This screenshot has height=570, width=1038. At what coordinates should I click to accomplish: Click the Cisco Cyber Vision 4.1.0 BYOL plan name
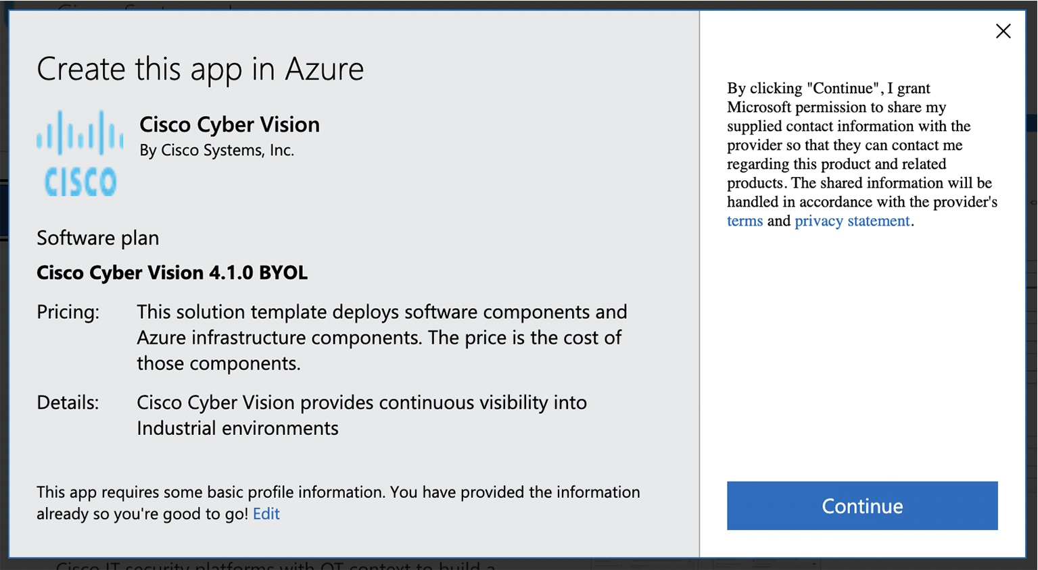tap(172, 273)
